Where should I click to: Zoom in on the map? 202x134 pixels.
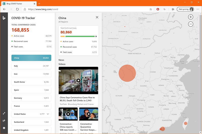(191, 17)
